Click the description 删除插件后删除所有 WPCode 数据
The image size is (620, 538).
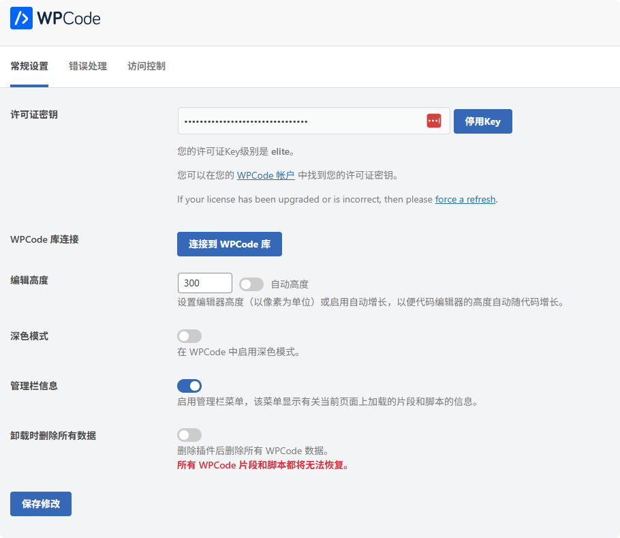pos(253,451)
